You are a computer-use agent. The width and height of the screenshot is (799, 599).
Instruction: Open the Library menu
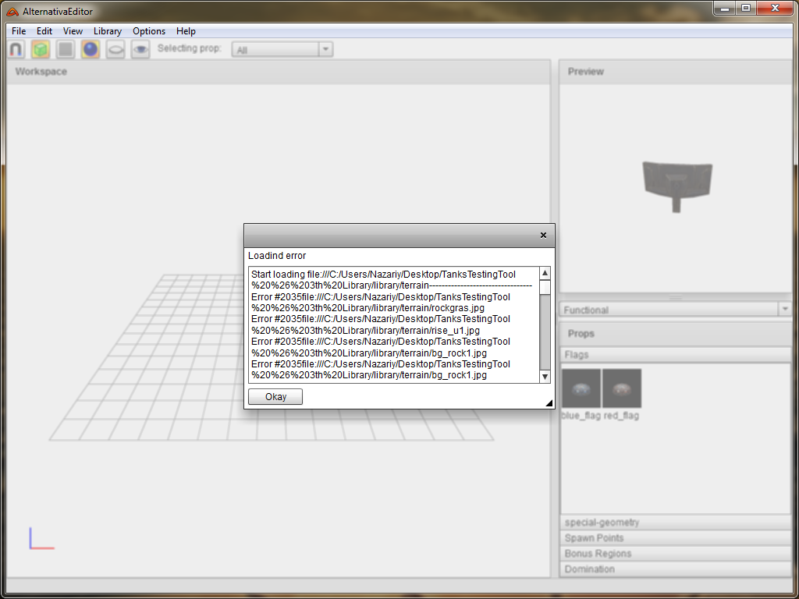point(107,31)
